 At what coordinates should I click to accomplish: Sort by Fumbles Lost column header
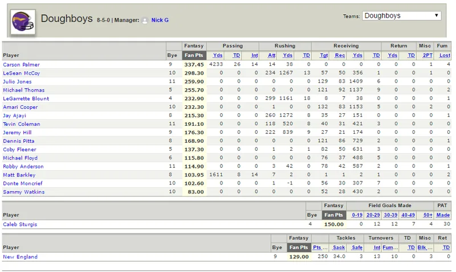(x=445, y=55)
